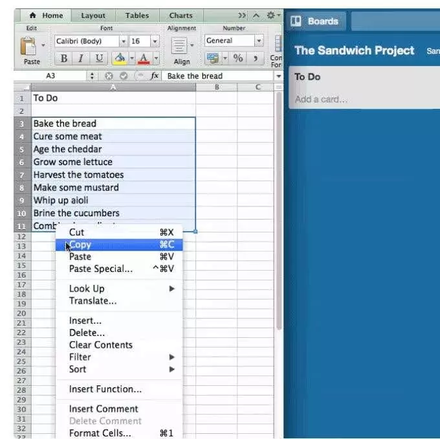Expand the formula bar dropdown arrow

point(278,76)
